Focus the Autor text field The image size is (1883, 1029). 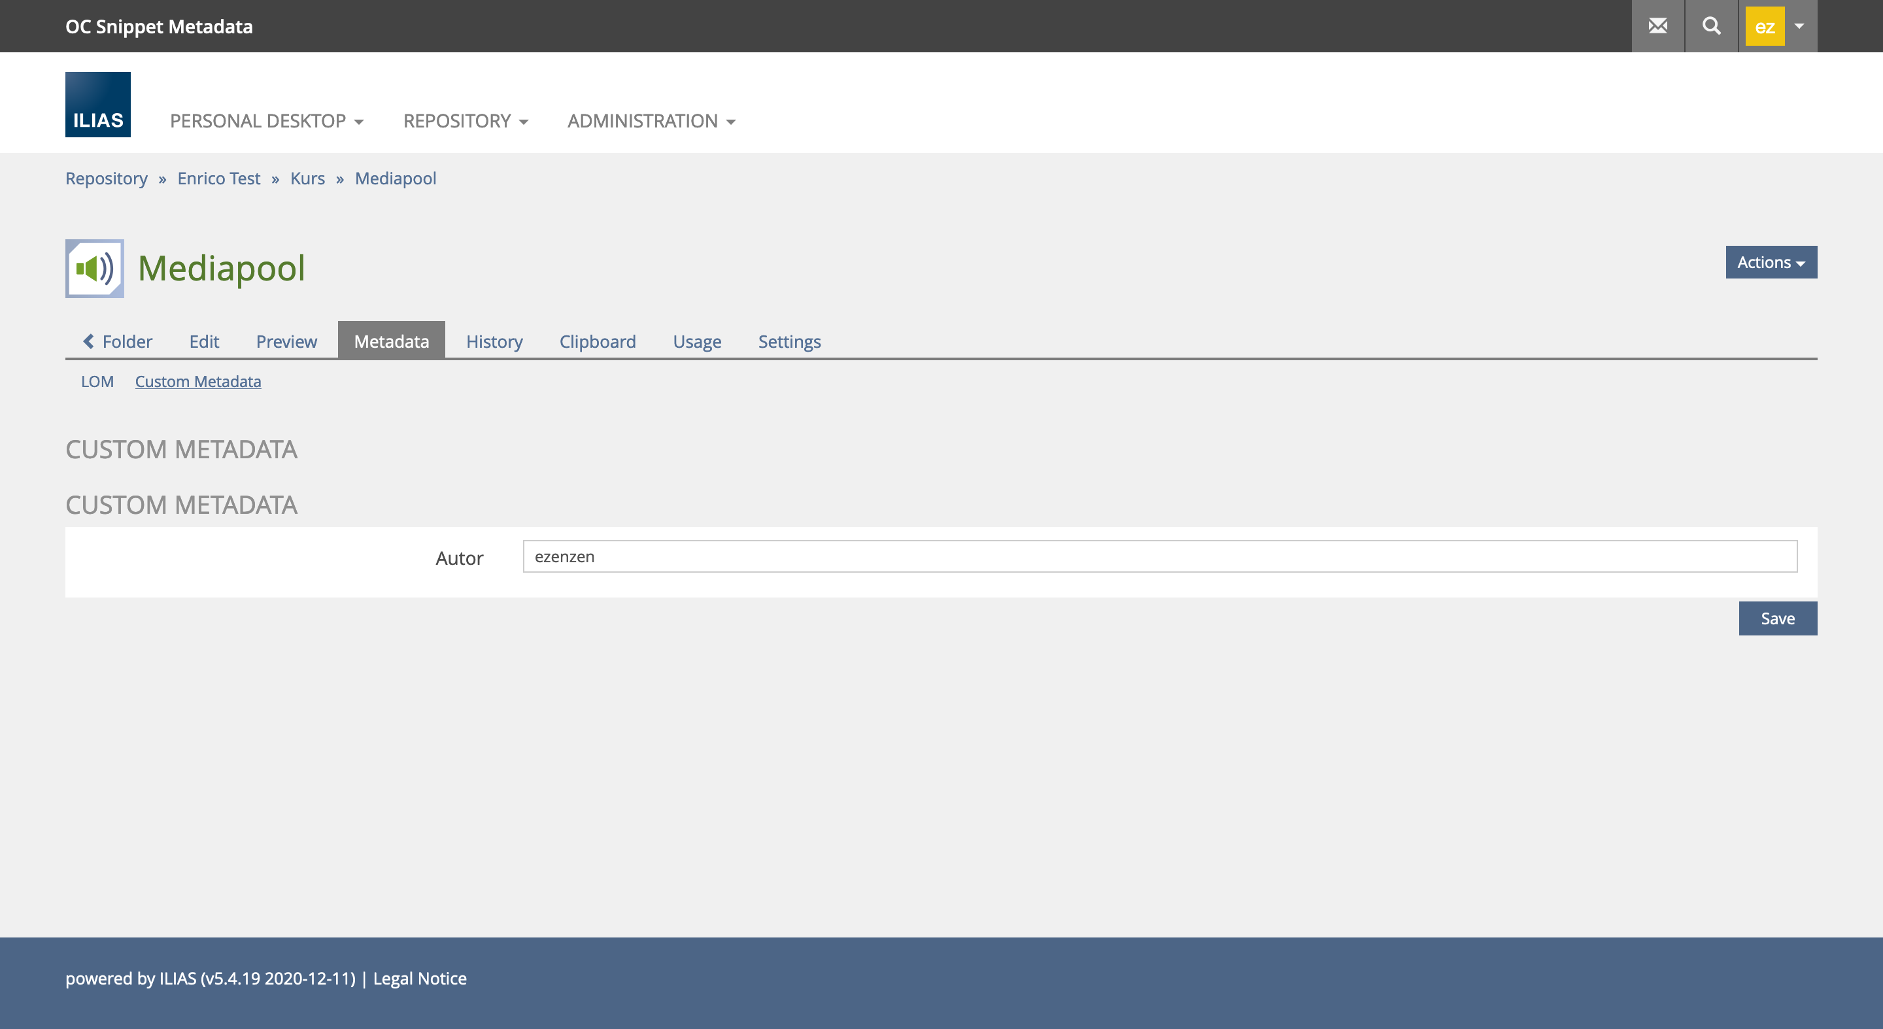click(x=1159, y=557)
